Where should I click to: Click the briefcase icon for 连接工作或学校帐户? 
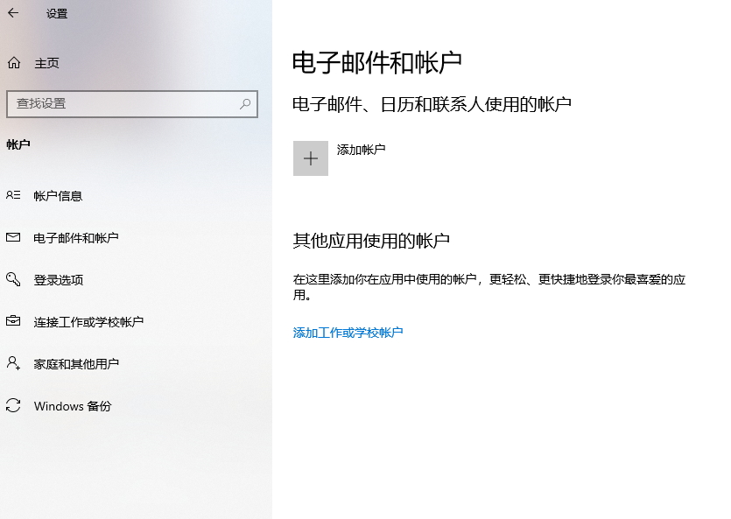(x=13, y=321)
